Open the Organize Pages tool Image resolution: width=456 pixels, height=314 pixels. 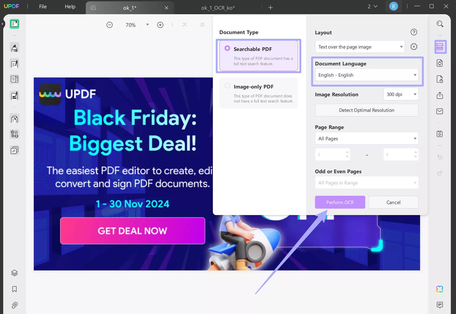tap(14, 119)
